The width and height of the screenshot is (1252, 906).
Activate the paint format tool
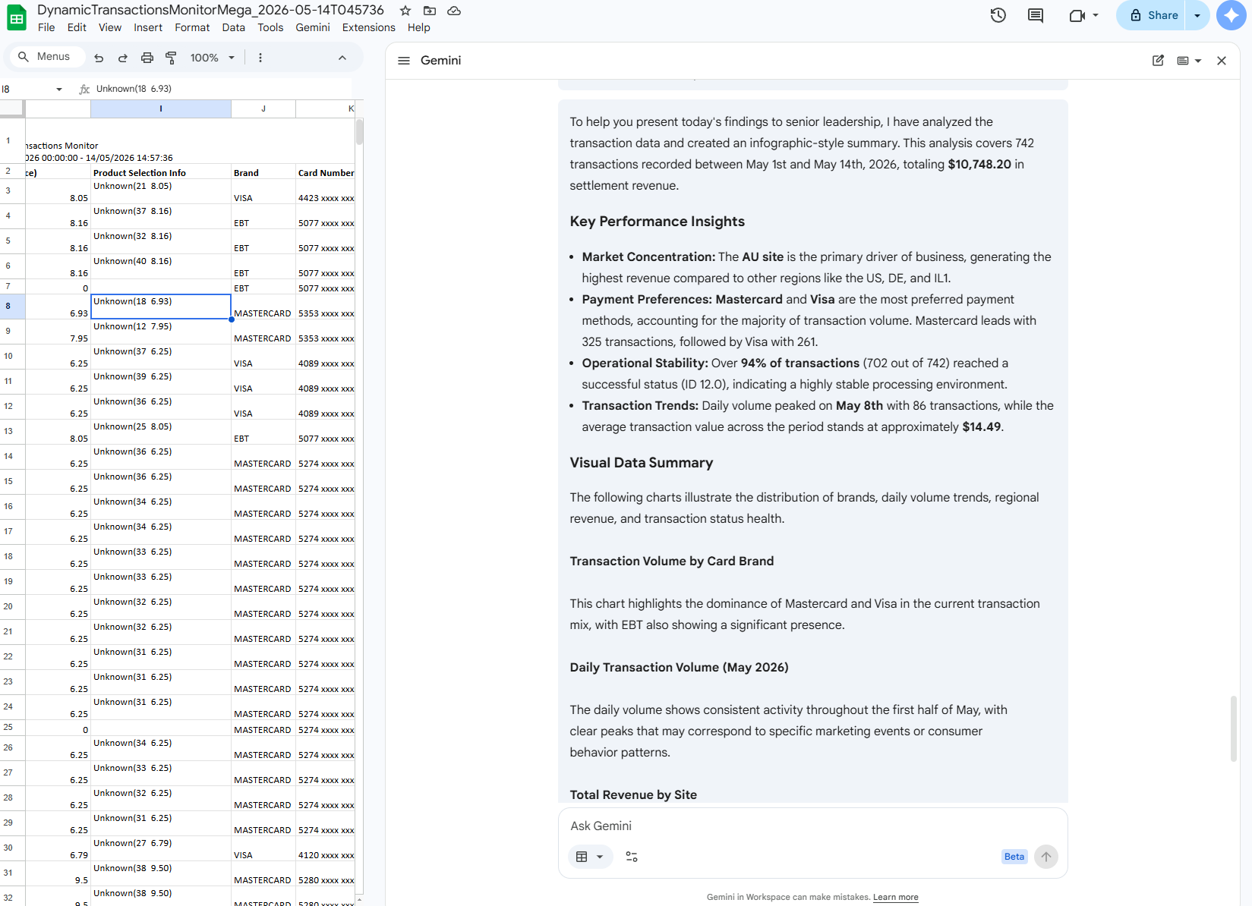[x=171, y=58]
